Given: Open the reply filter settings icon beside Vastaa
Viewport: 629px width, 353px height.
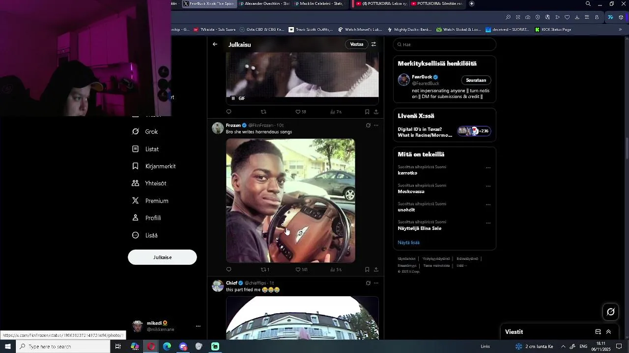Looking at the screenshot, I should point(373,44).
